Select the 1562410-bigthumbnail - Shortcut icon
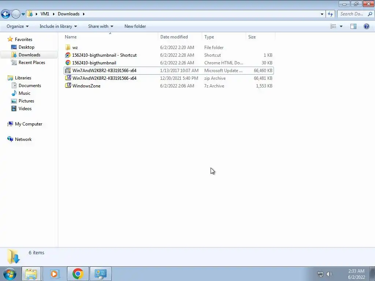This screenshot has height=281, width=375. coord(68,55)
